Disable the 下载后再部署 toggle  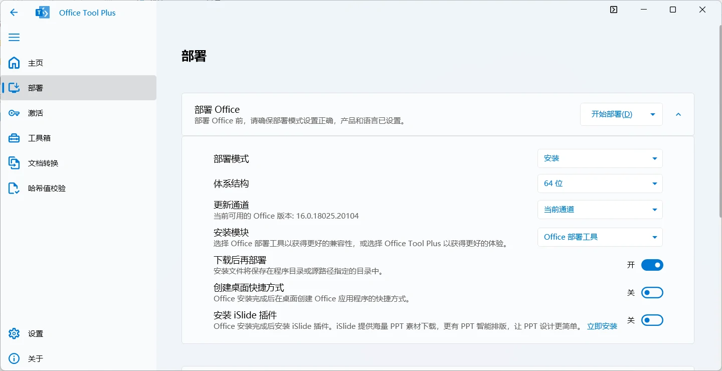point(652,265)
